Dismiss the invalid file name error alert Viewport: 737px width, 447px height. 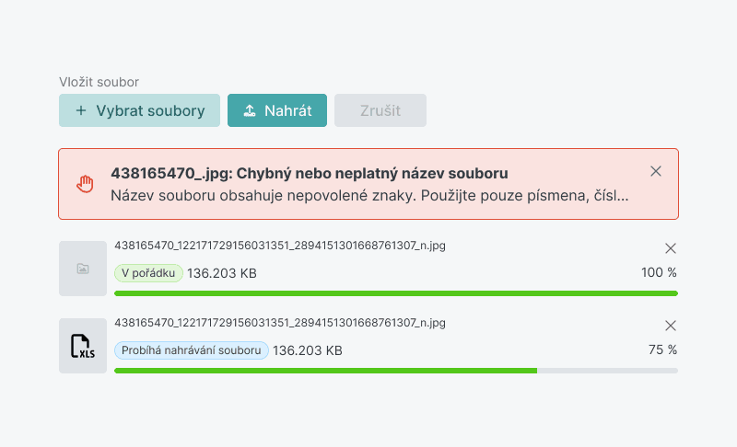pyautogui.click(x=656, y=171)
